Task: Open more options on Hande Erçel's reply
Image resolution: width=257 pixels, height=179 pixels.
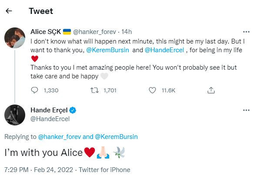Action: (246, 110)
